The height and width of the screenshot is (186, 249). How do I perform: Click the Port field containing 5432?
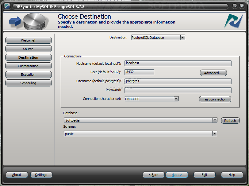point(139,72)
